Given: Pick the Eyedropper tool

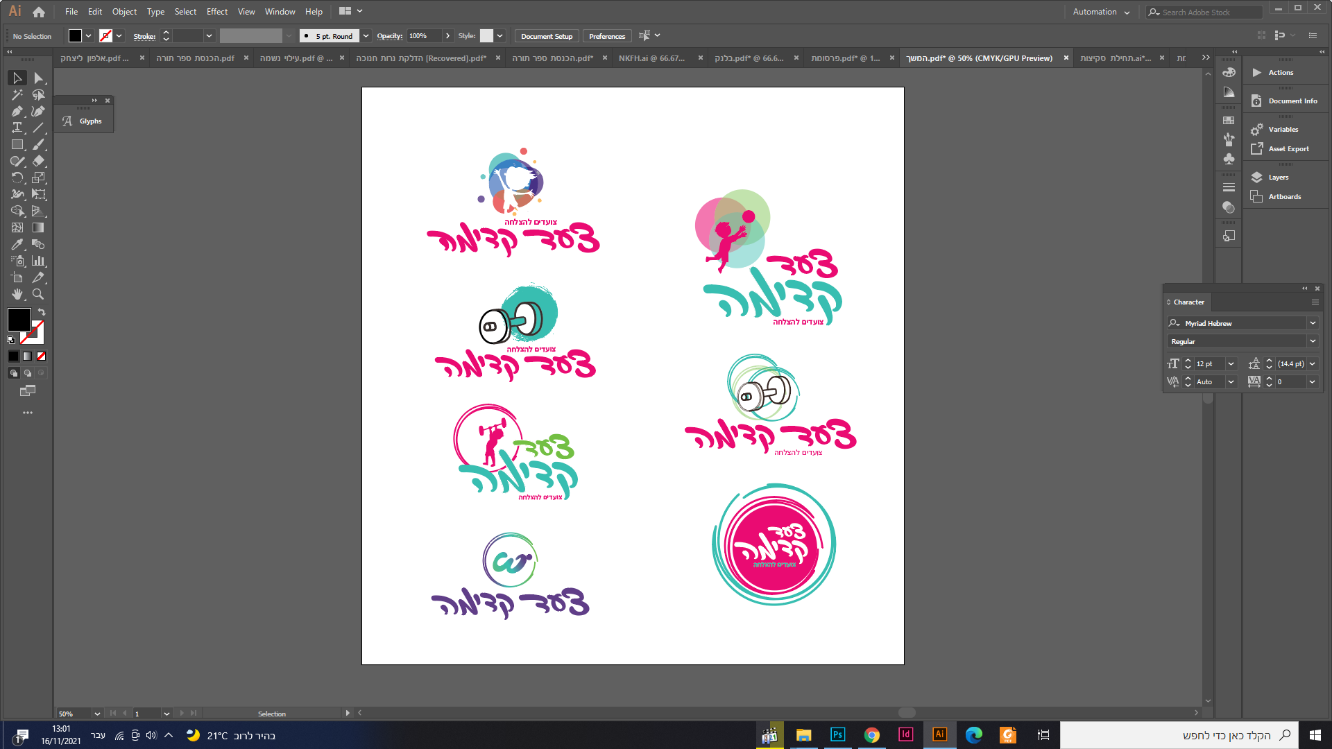Looking at the screenshot, I should (17, 245).
